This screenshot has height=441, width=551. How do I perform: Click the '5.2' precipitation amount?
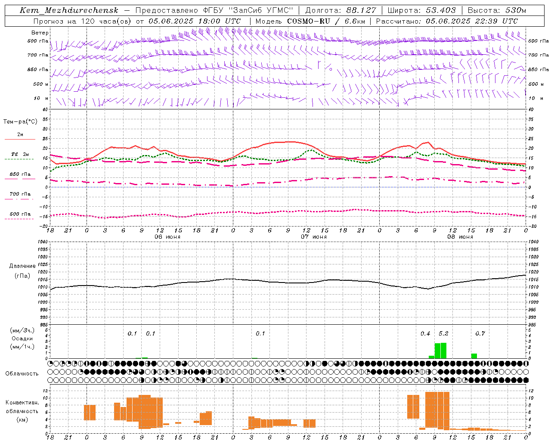tap(443, 334)
